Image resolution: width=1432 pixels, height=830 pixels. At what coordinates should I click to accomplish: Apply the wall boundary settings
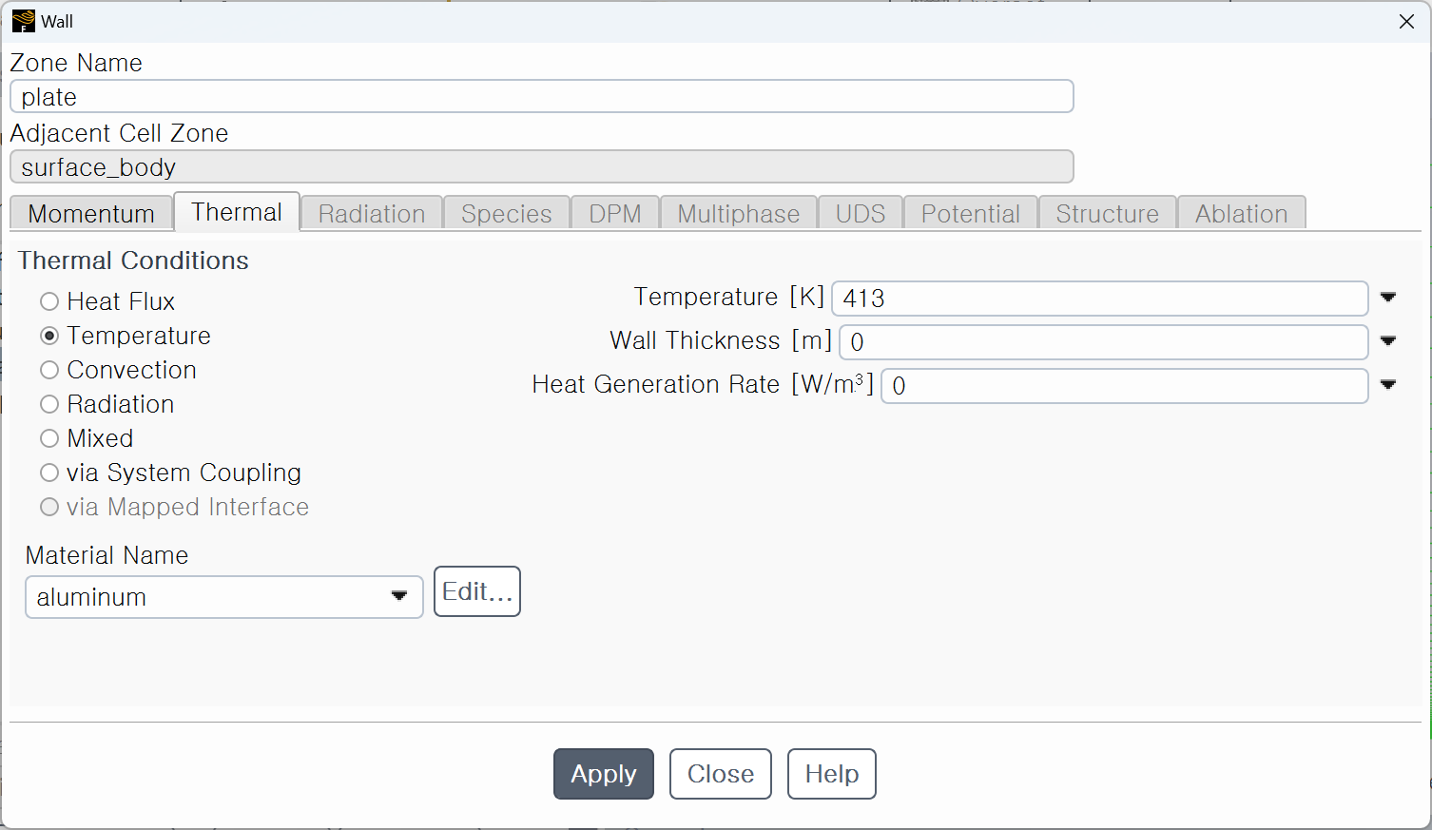[x=604, y=774]
